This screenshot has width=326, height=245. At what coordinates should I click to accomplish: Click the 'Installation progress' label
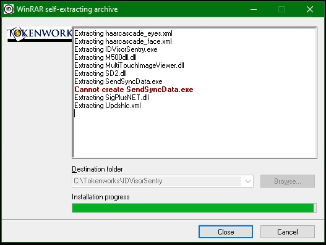tap(101, 197)
